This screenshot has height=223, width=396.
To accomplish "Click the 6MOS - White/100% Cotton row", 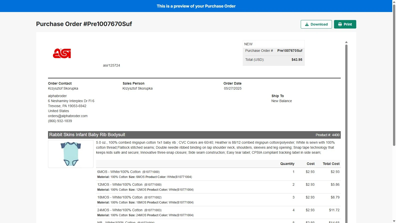I will tap(218, 174).
